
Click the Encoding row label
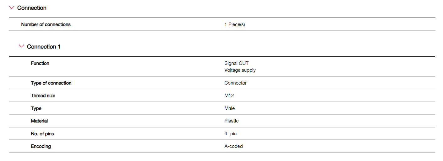pyautogui.click(x=41, y=146)
